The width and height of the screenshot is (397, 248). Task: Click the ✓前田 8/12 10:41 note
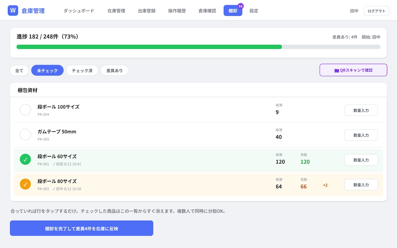(67, 164)
